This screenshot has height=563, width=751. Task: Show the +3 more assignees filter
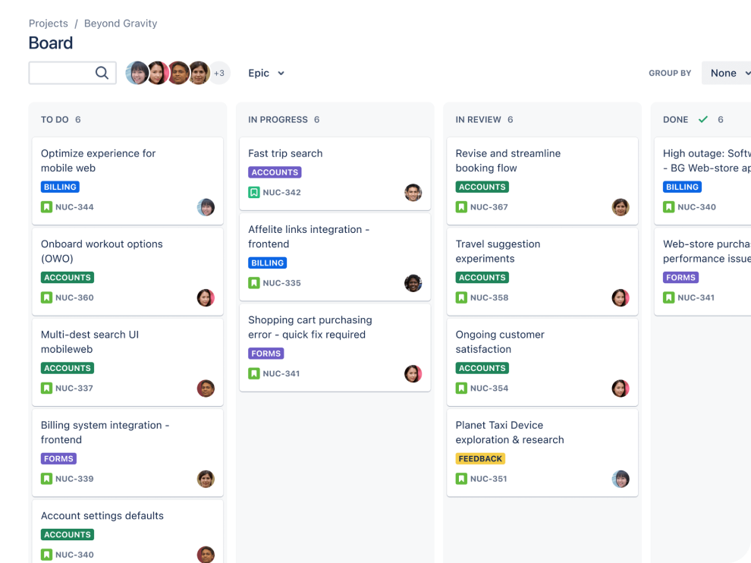point(219,73)
